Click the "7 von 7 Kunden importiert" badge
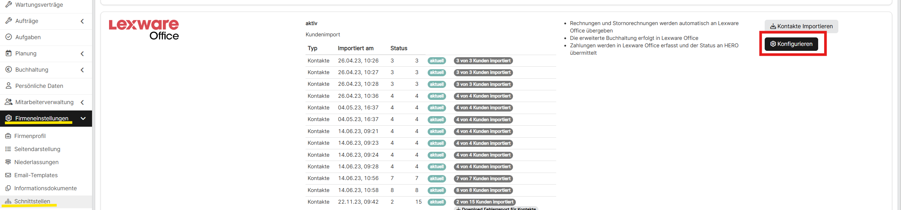The height and width of the screenshot is (210, 901). pyautogui.click(x=483, y=179)
